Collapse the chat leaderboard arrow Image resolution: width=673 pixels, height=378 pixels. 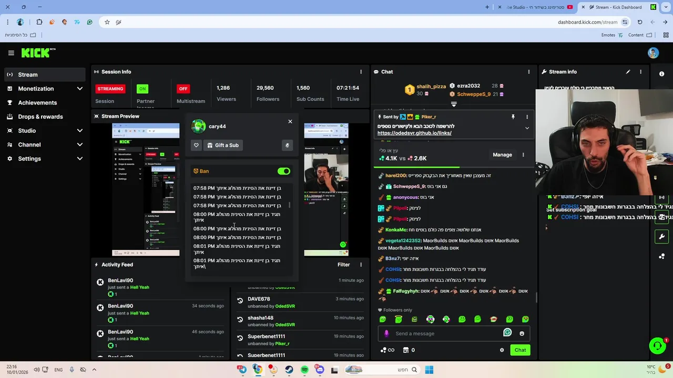coord(454,104)
